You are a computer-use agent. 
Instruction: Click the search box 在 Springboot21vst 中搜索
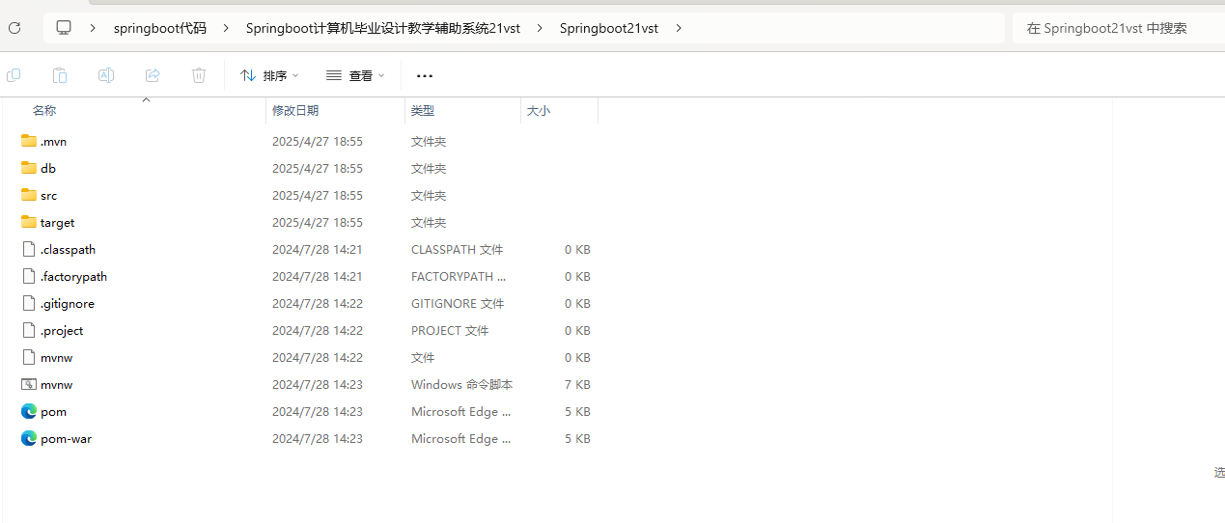click(x=1118, y=28)
